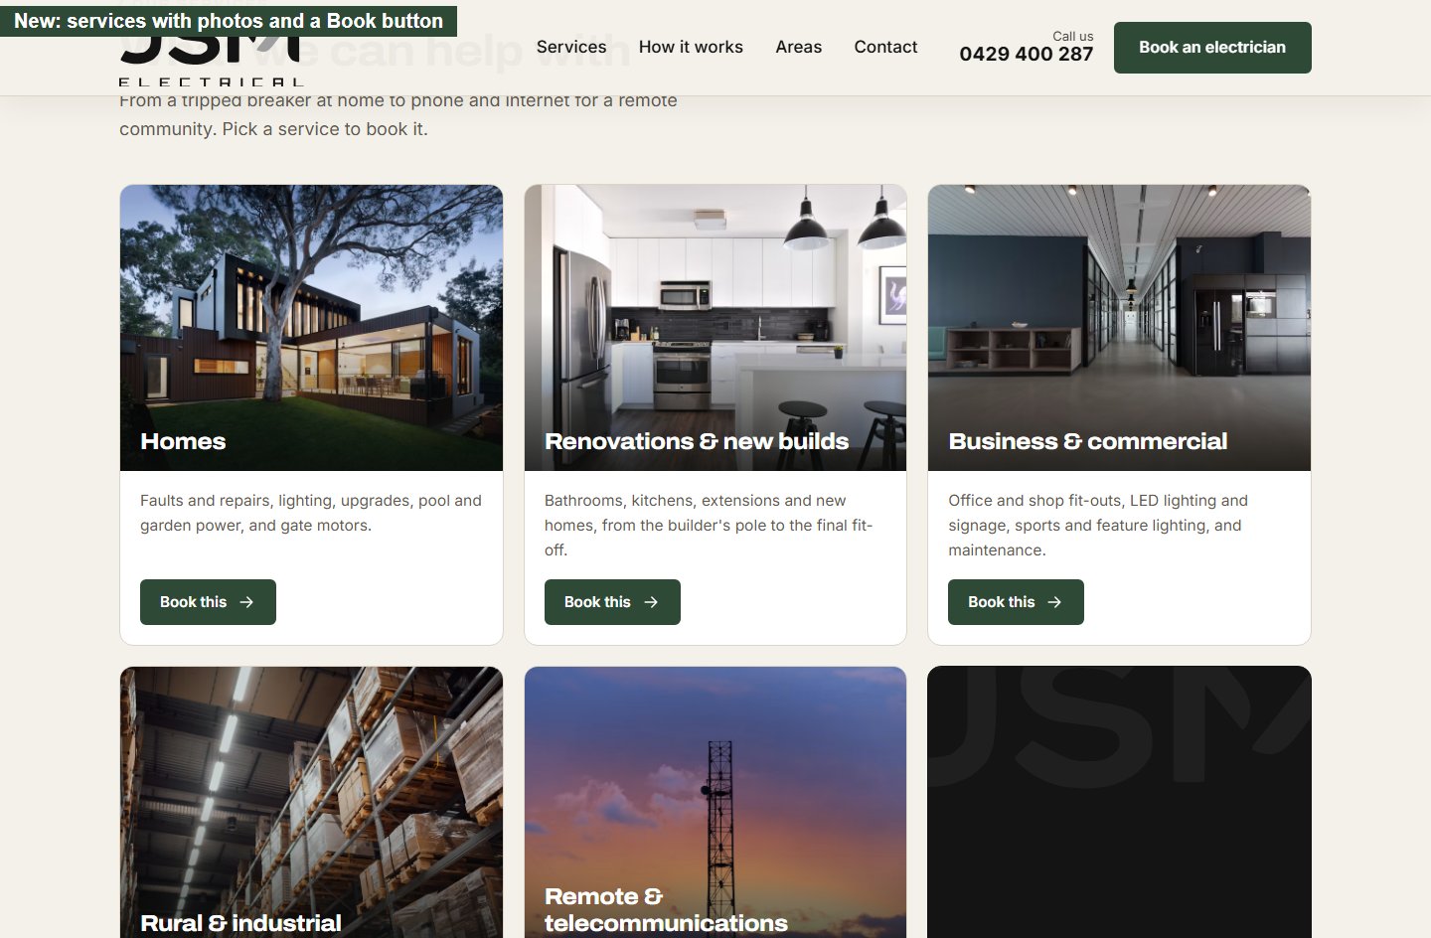Book the Business & commercial service

[x=1016, y=602]
